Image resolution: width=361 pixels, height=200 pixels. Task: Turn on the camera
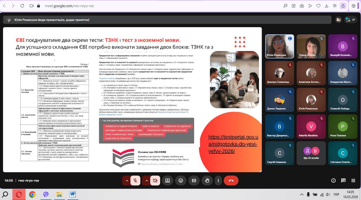(155, 181)
